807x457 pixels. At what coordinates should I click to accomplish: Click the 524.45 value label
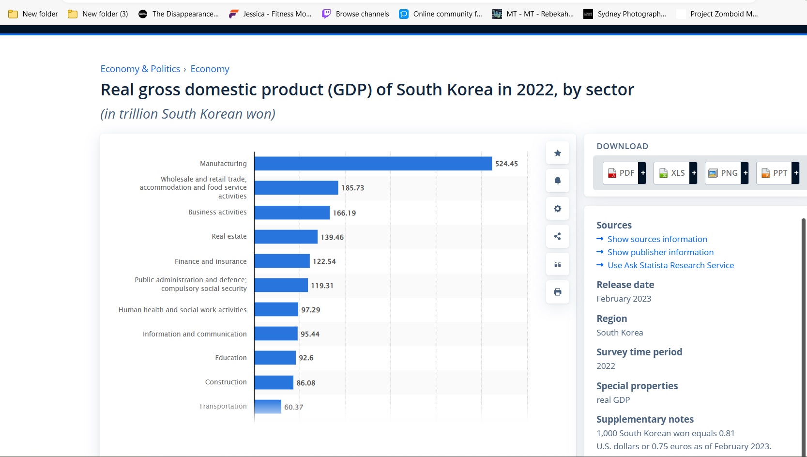click(x=506, y=164)
